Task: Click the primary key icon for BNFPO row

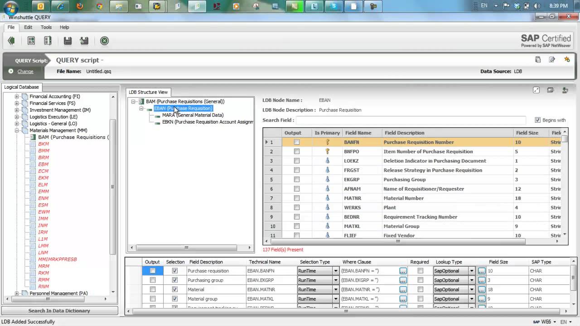Action: click(x=328, y=152)
